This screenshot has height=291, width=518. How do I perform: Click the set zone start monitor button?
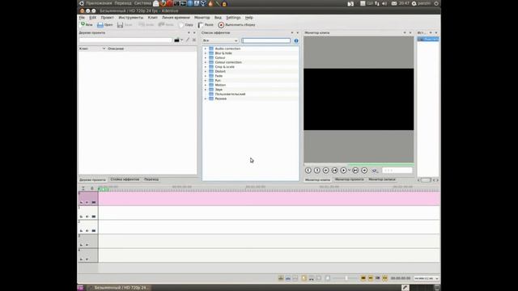coord(308,171)
